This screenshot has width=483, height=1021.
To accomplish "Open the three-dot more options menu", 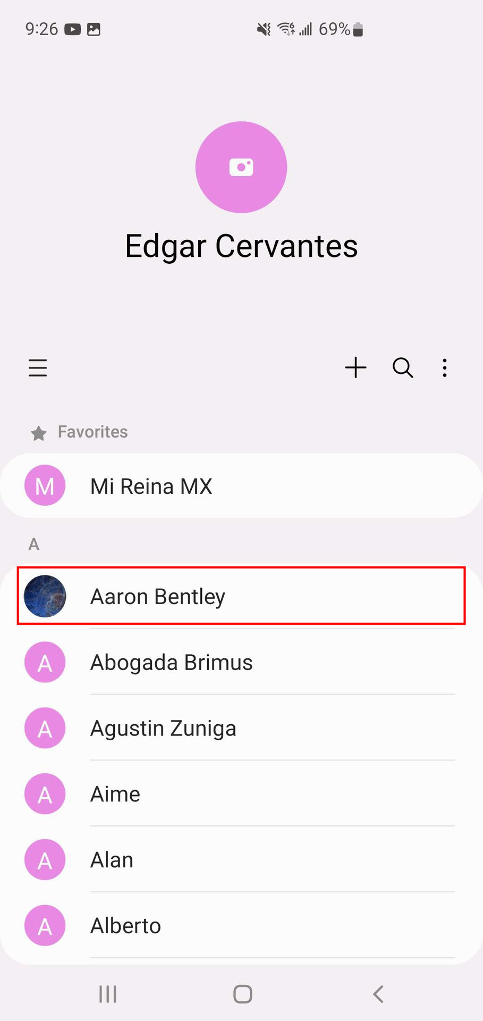I will coord(445,367).
